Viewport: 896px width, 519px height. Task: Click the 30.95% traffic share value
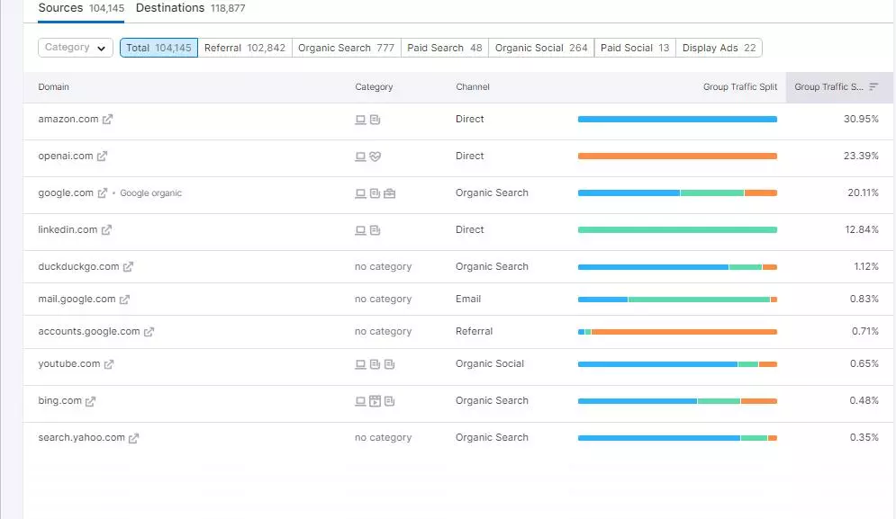[x=861, y=119]
